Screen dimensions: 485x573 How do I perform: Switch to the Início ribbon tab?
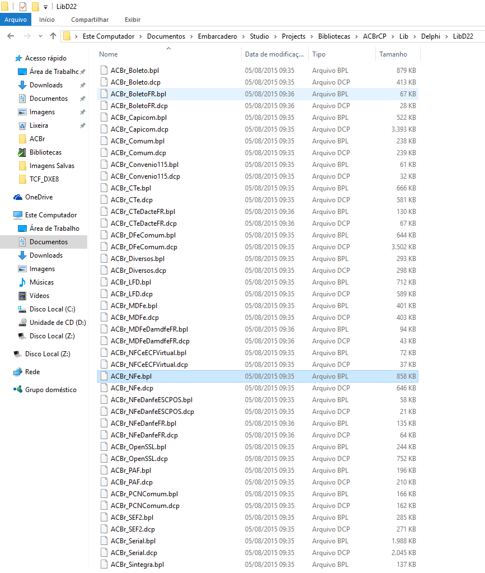click(47, 20)
